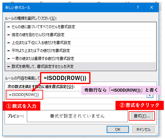Click the 新しい書式ルール title bar
The height and width of the screenshot is (139, 165).
pyautogui.click(x=81, y=7)
